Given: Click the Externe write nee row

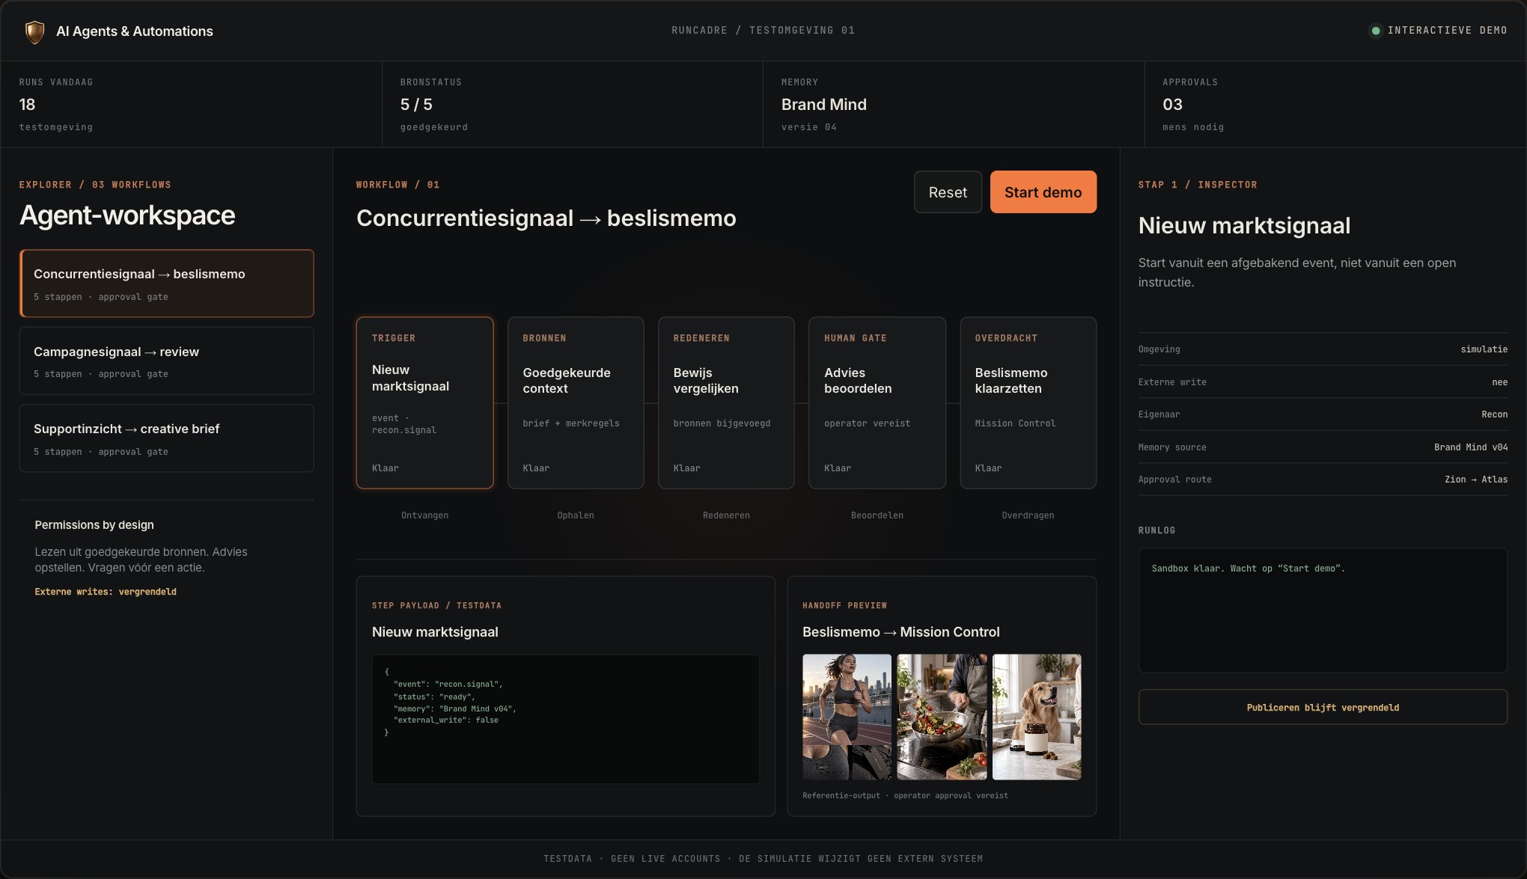Looking at the screenshot, I should point(1323,382).
